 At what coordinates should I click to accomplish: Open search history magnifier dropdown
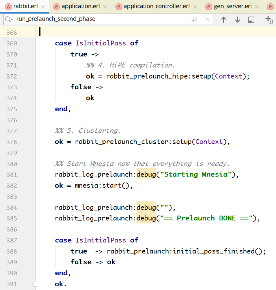coord(9,19)
